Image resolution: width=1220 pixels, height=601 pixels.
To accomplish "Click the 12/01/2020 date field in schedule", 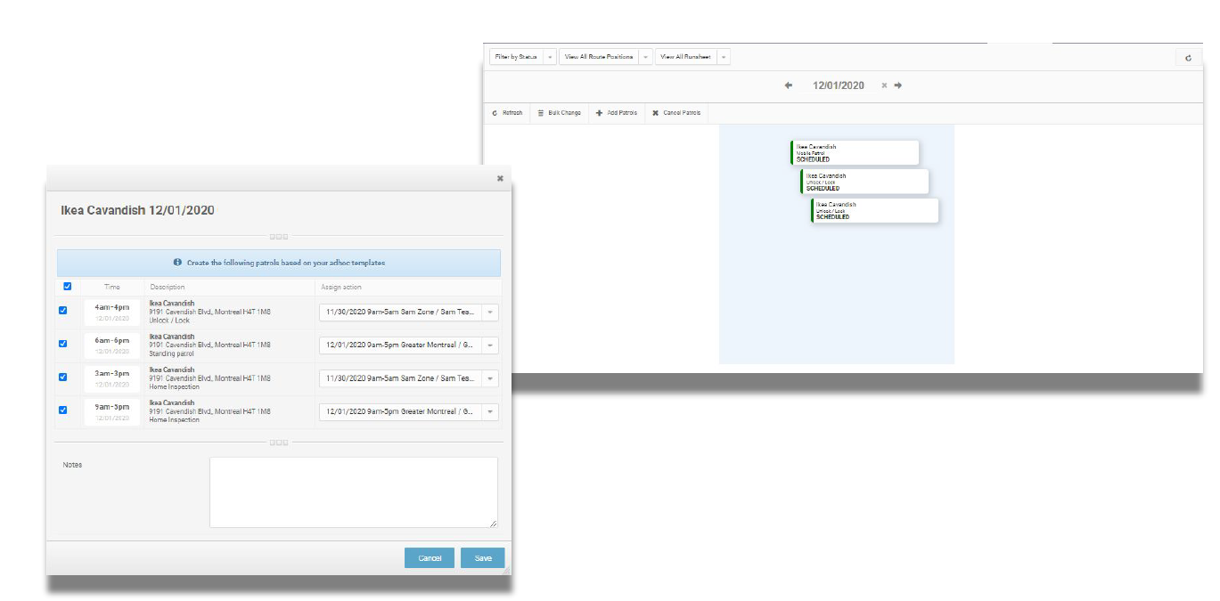I will [x=839, y=85].
